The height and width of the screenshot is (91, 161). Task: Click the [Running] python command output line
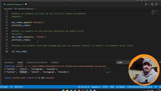click(x=55, y=66)
